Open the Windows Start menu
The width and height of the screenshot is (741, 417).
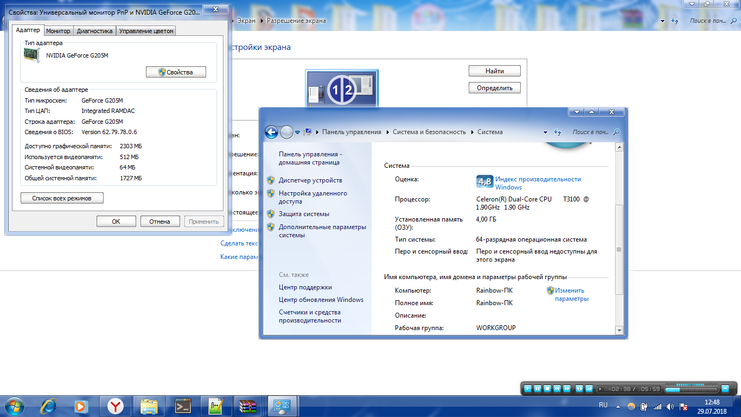coord(15,406)
